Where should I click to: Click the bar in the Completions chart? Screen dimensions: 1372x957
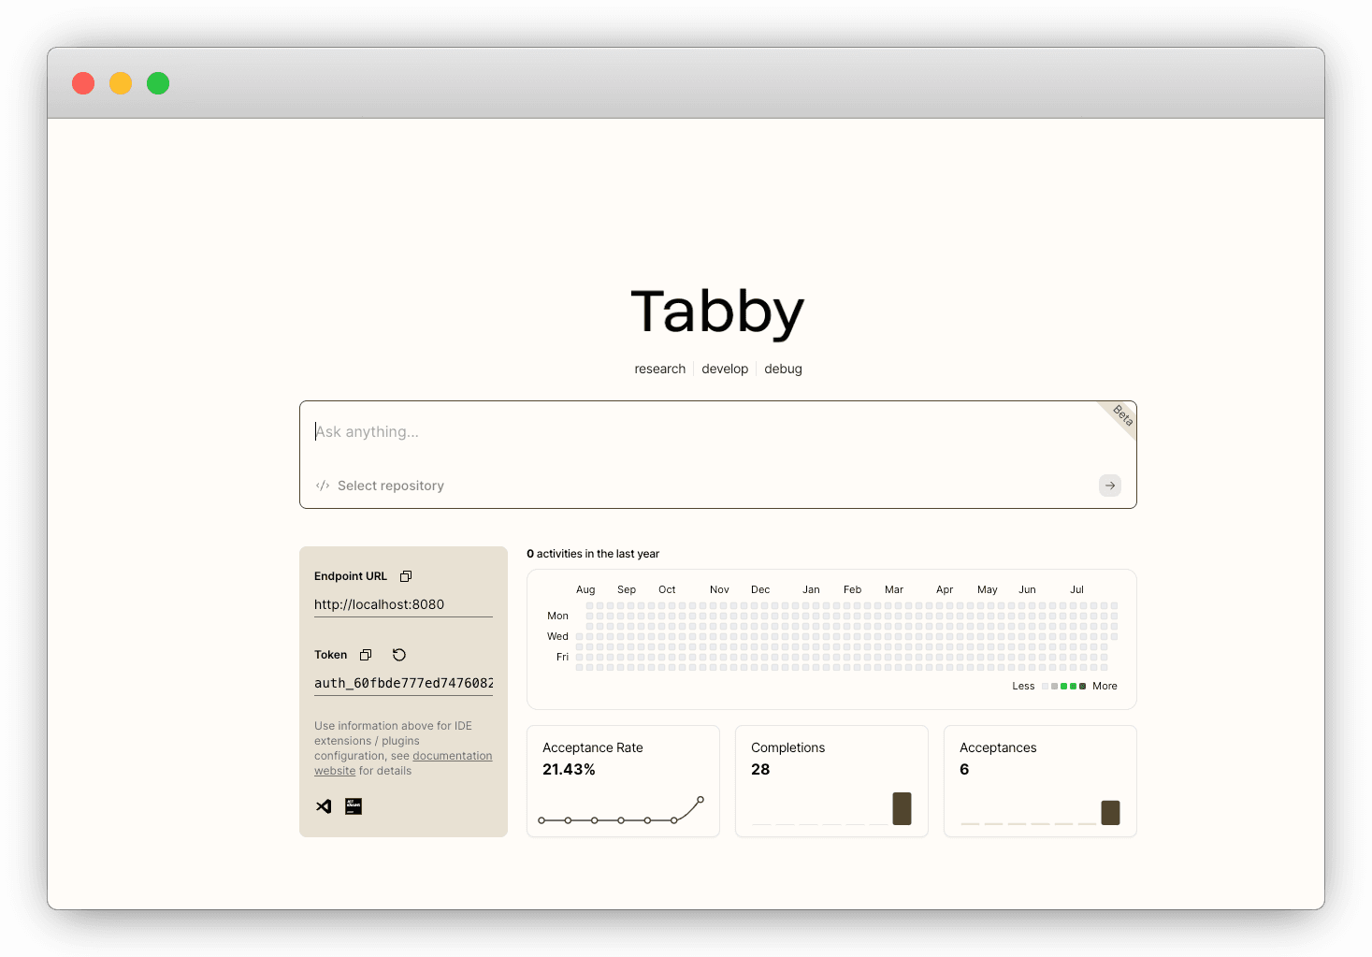(x=901, y=808)
